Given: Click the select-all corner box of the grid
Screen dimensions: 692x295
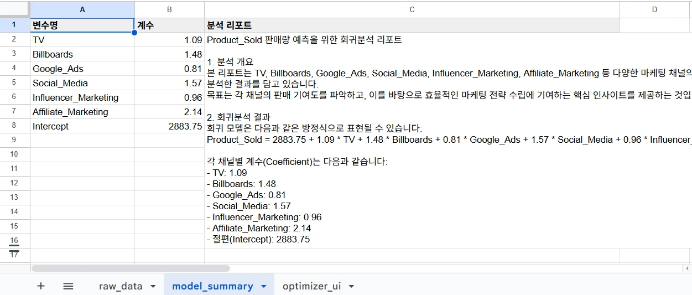Looking at the screenshot, I should coord(15,9).
